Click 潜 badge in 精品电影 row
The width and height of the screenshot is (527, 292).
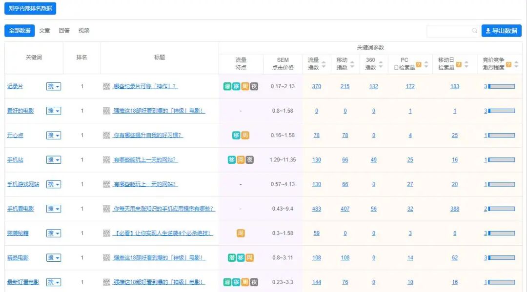point(232,258)
